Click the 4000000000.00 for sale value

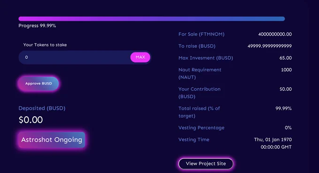[275, 34]
